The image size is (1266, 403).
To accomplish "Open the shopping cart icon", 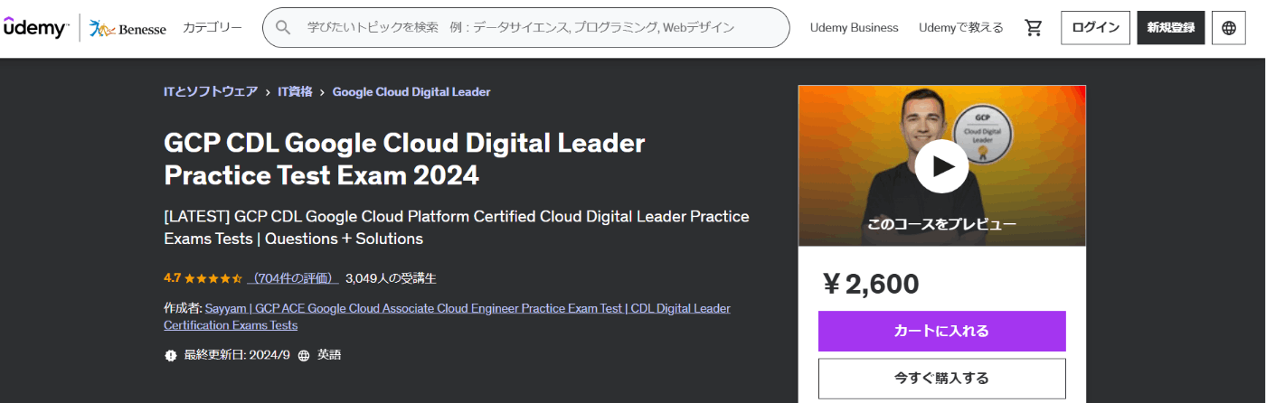I will tap(1033, 28).
